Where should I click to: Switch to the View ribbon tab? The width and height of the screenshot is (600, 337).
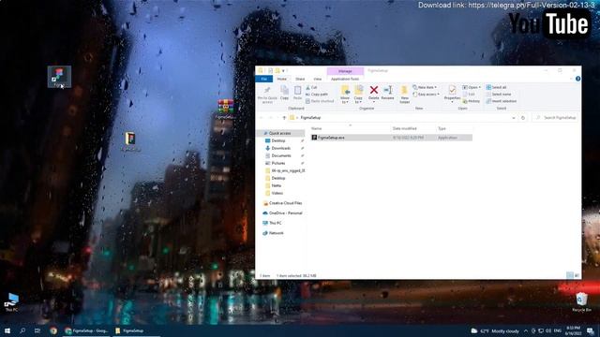click(318, 79)
